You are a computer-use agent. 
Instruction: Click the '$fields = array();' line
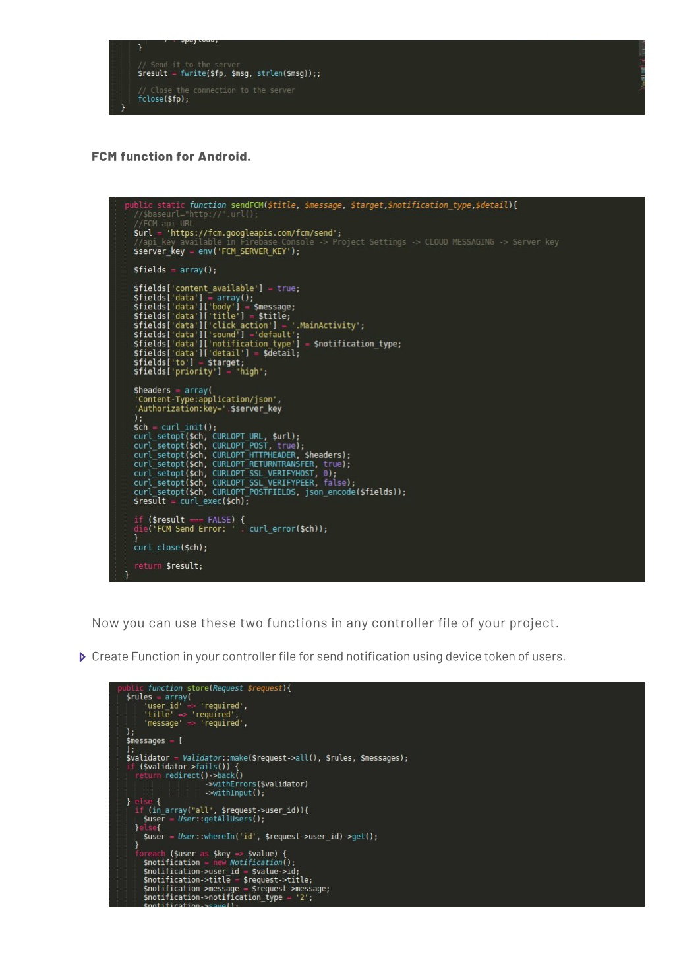click(x=175, y=270)
